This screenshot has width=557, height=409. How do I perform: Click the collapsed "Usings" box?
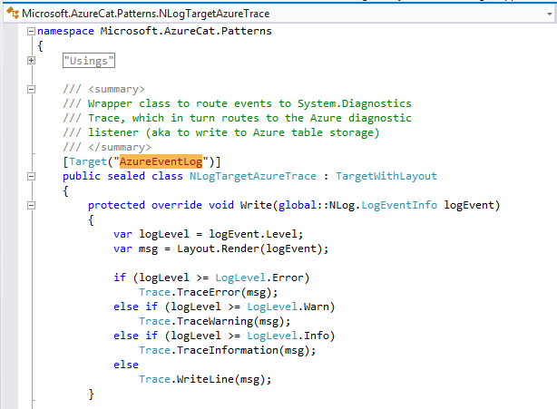[89, 61]
